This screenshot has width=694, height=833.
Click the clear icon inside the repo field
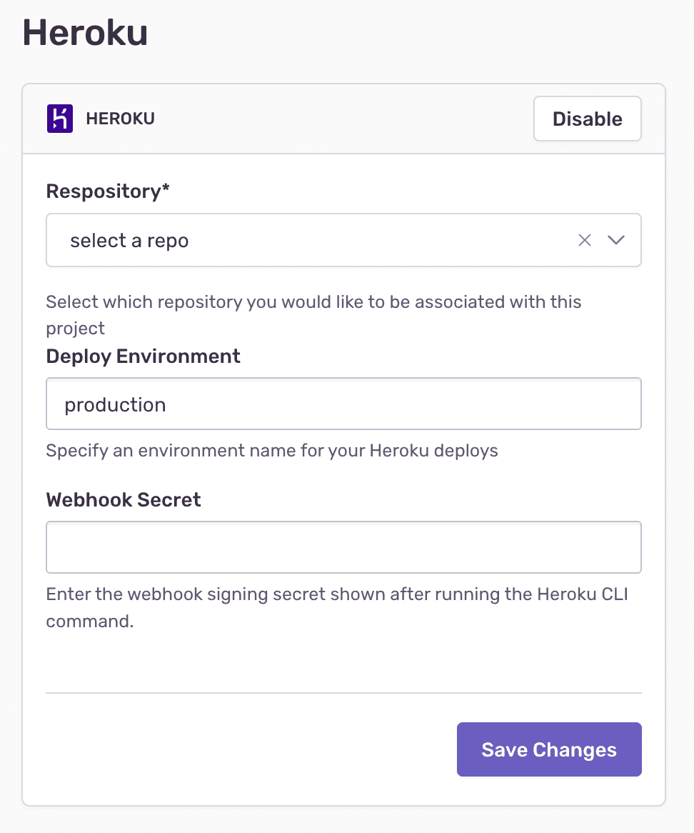tap(585, 240)
